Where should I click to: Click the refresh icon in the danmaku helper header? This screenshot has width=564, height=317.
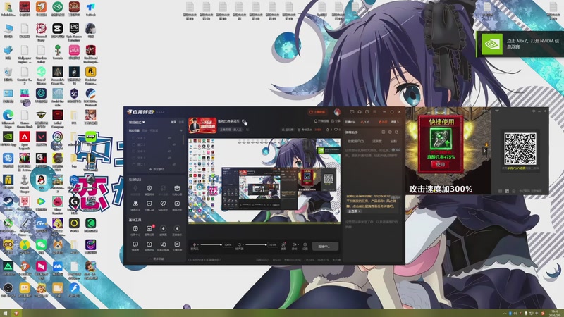click(396, 132)
